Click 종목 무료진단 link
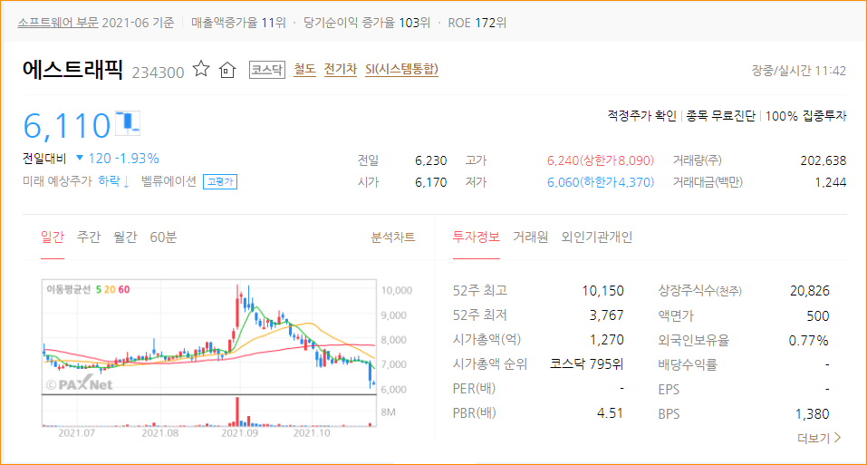Viewport: 867px width, 465px height. click(x=721, y=115)
